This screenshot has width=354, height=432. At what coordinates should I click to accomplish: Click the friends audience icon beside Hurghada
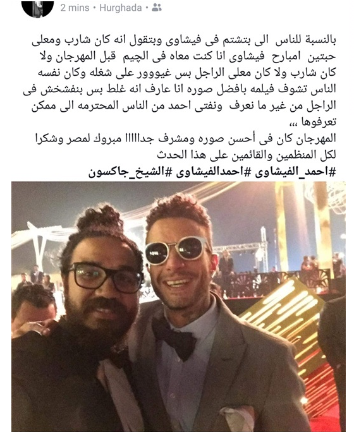point(157,8)
